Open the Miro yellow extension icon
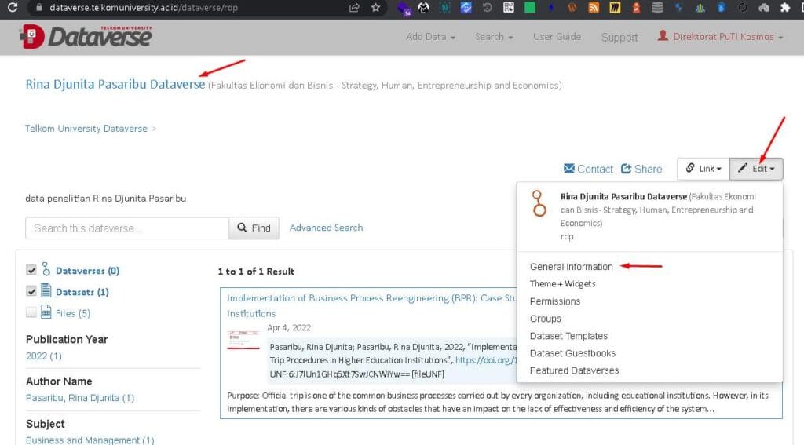Screen dimensions: 804x445 click(x=615, y=8)
